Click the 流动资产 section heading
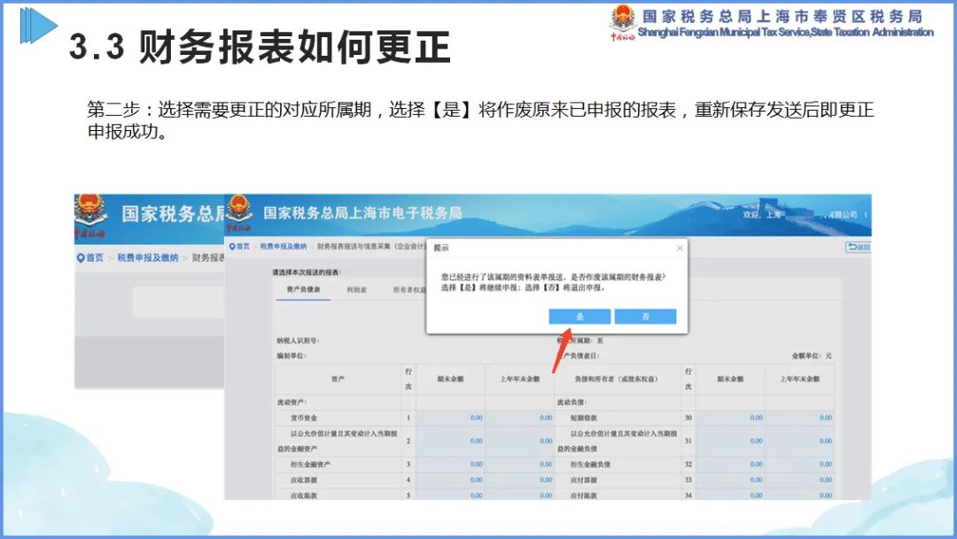The height and width of the screenshot is (539, 957). [x=292, y=403]
